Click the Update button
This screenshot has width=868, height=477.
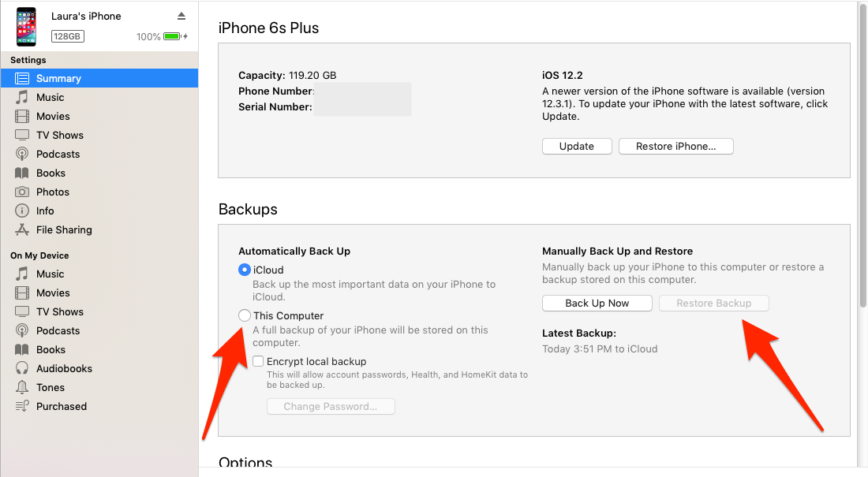tap(577, 146)
